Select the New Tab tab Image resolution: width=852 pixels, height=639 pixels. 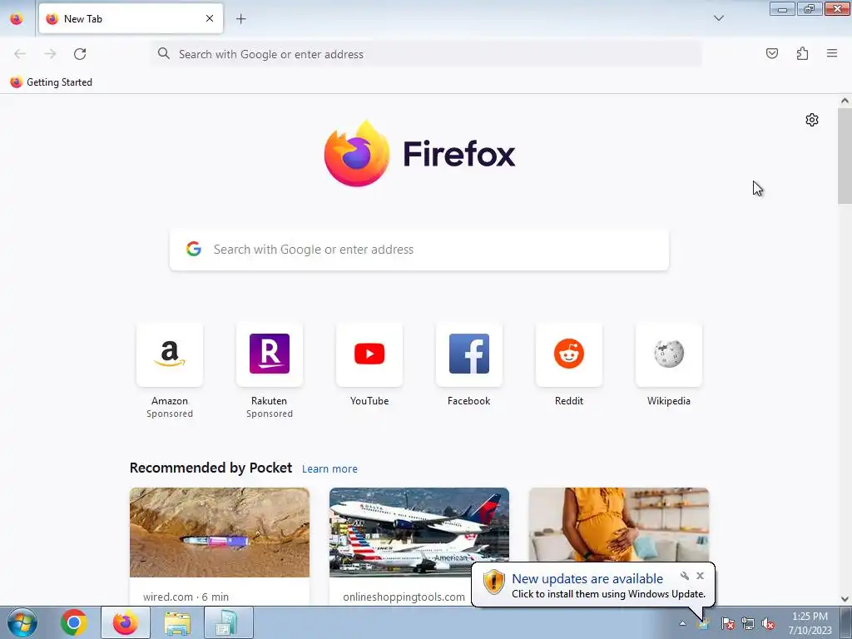point(131,18)
